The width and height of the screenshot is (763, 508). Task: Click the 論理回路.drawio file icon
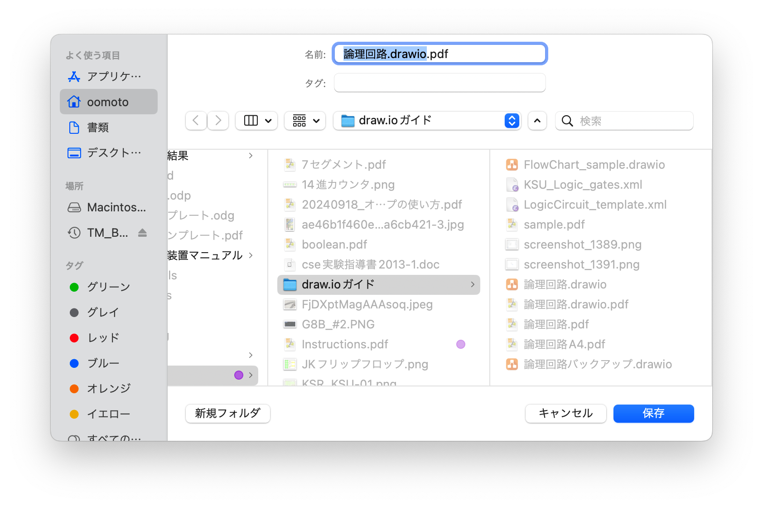(512, 284)
